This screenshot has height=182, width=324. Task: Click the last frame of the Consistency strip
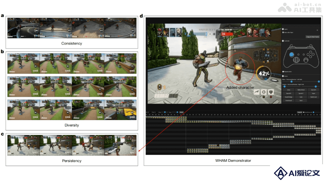point(120,28)
